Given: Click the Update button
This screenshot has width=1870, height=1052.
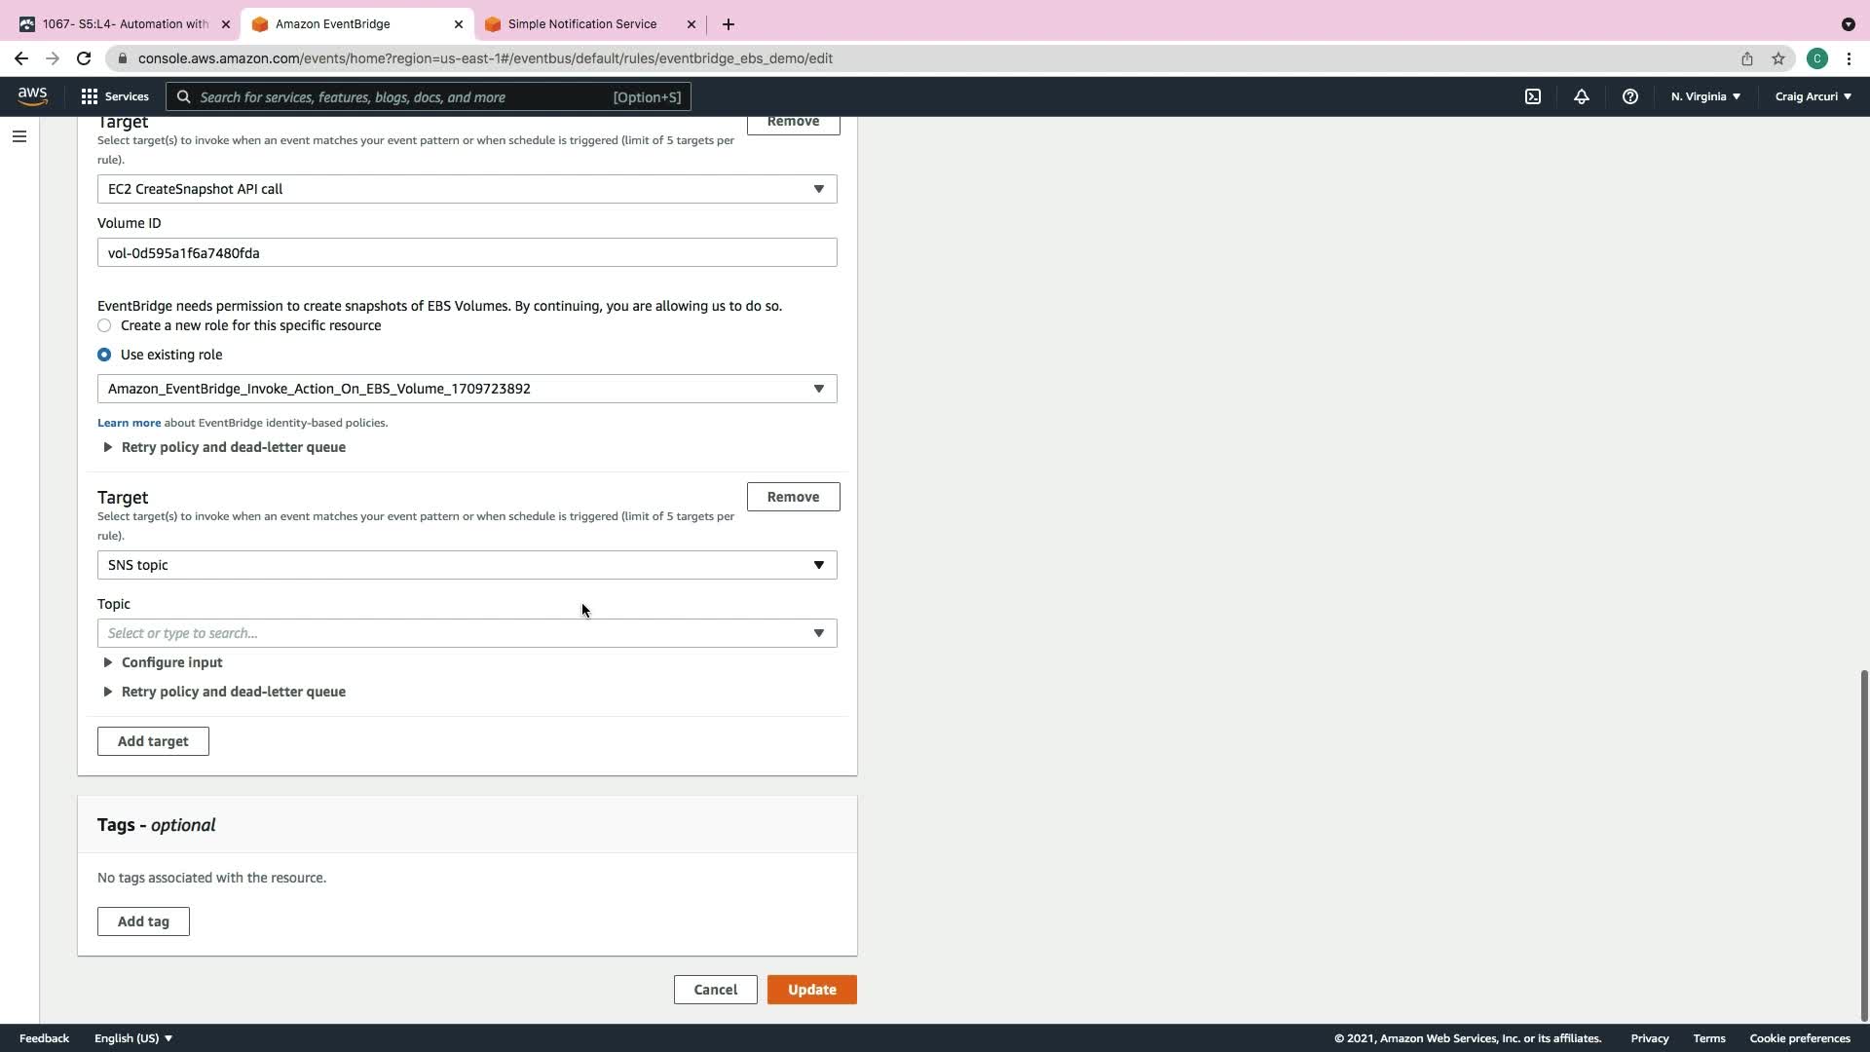Looking at the screenshot, I should pyautogui.click(x=811, y=990).
